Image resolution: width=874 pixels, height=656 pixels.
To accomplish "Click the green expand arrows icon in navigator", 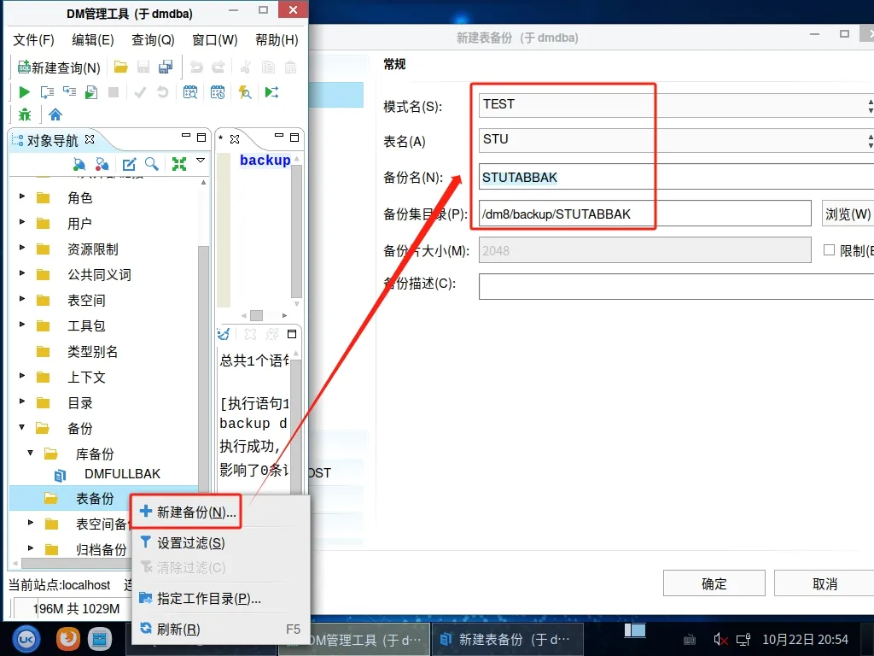I will coord(179,164).
